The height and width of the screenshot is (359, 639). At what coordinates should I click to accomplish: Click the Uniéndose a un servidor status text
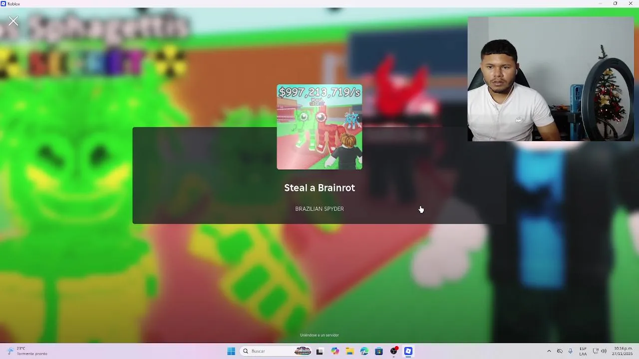tap(319, 335)
